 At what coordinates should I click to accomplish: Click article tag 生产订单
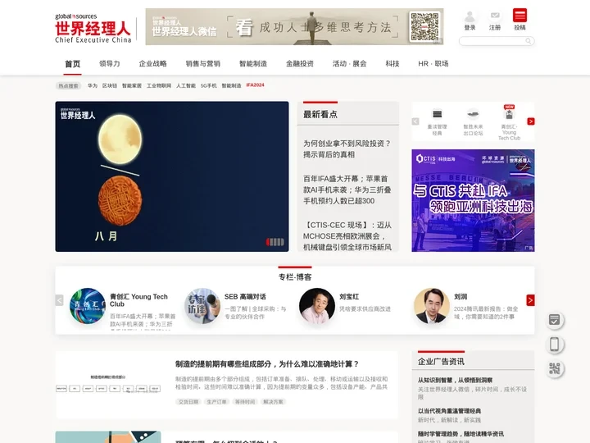pyautogui.click(x=216, y=401)
